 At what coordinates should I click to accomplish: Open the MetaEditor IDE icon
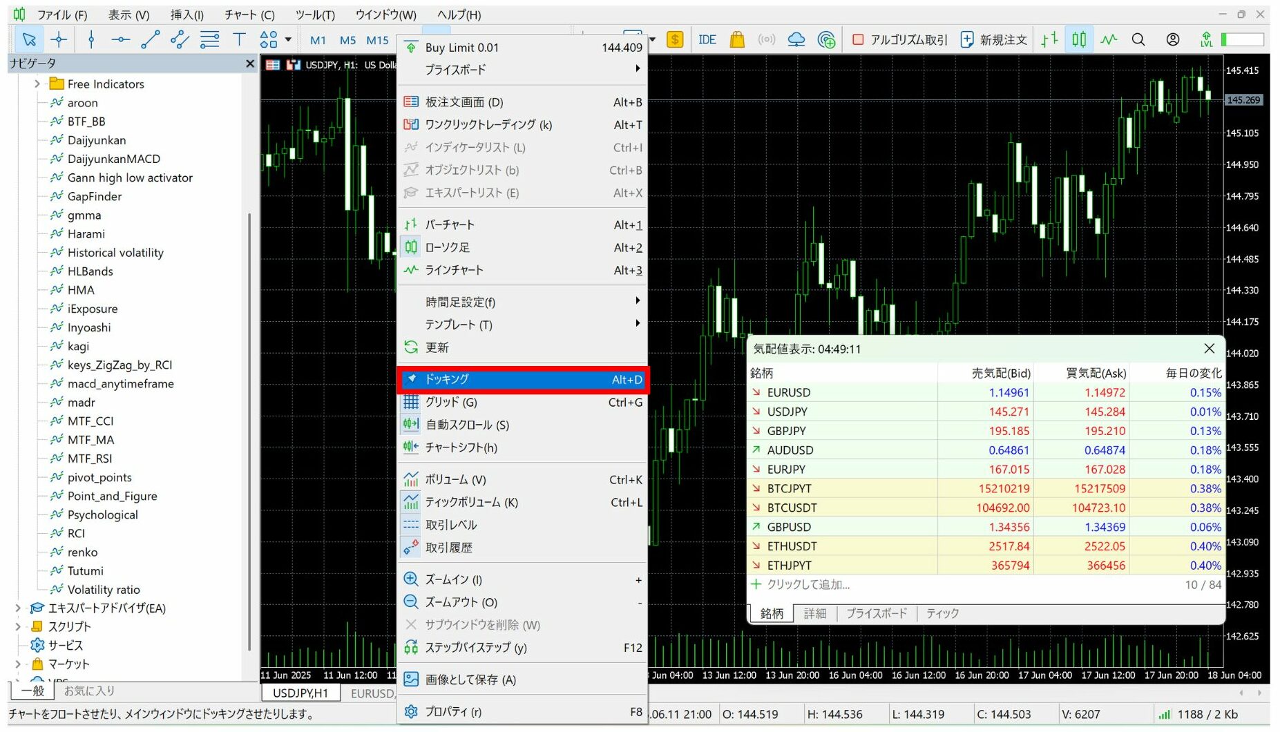(707, 39)
